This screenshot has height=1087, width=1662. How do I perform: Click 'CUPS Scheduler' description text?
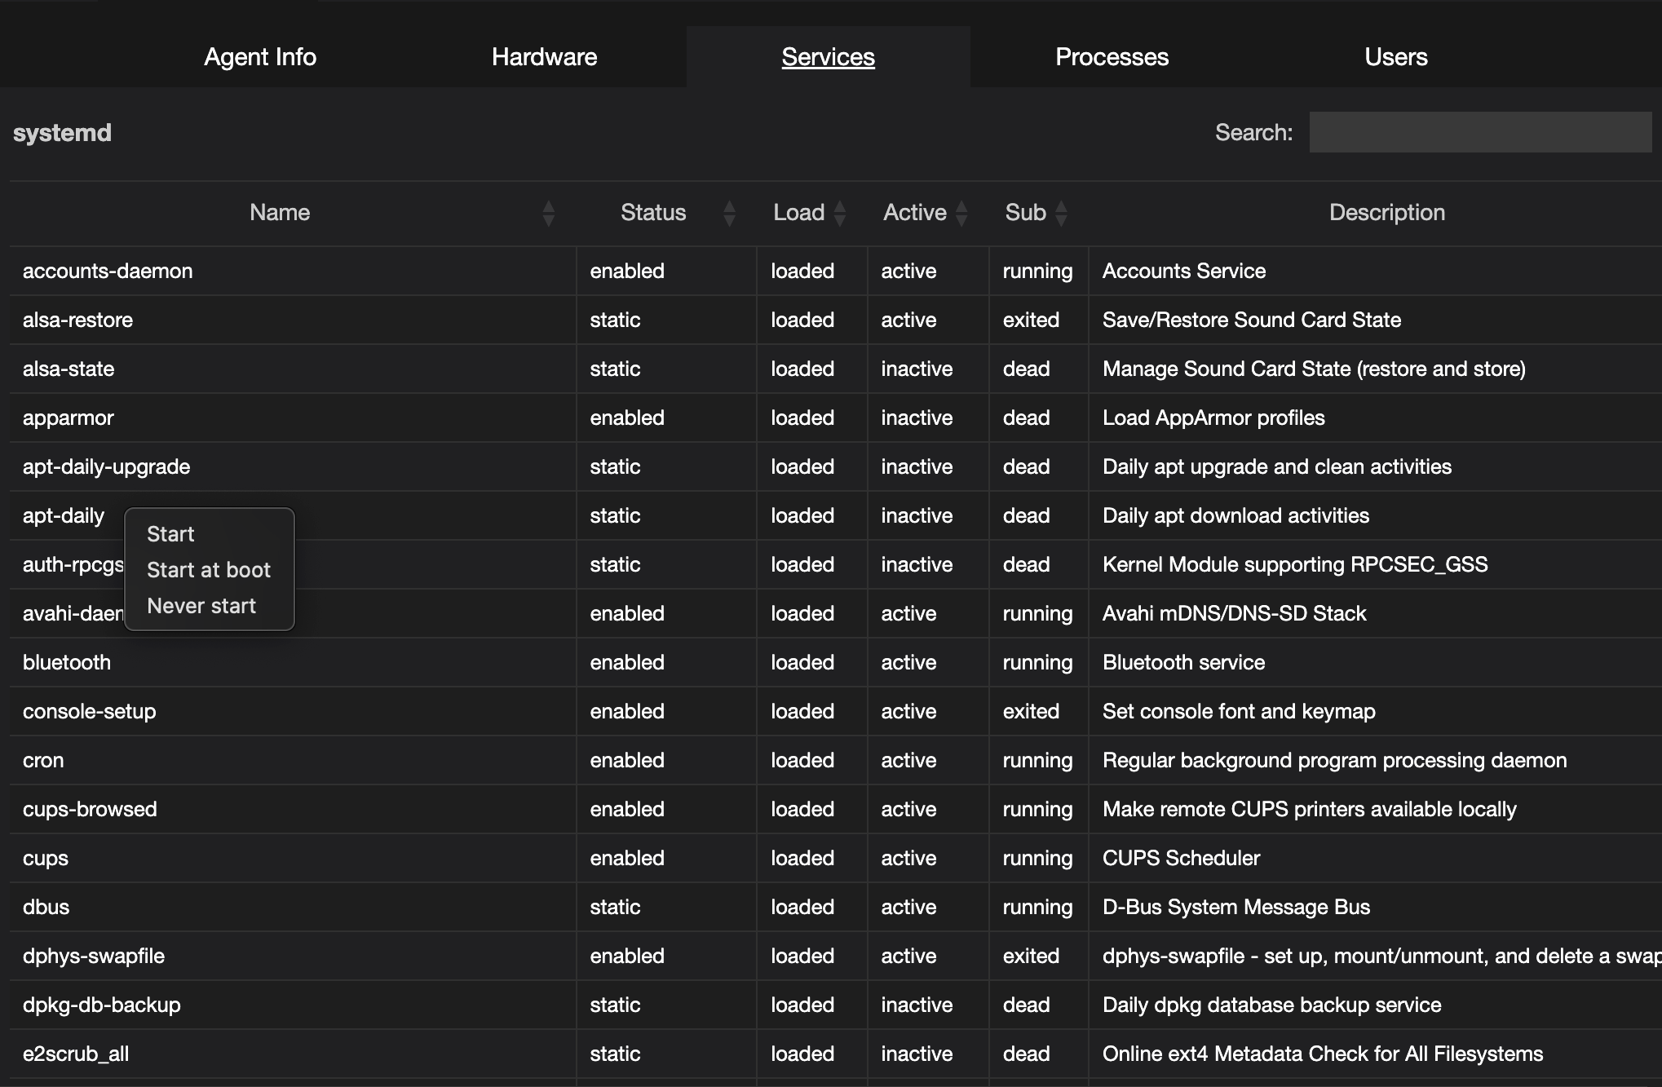click(1181, 858)
